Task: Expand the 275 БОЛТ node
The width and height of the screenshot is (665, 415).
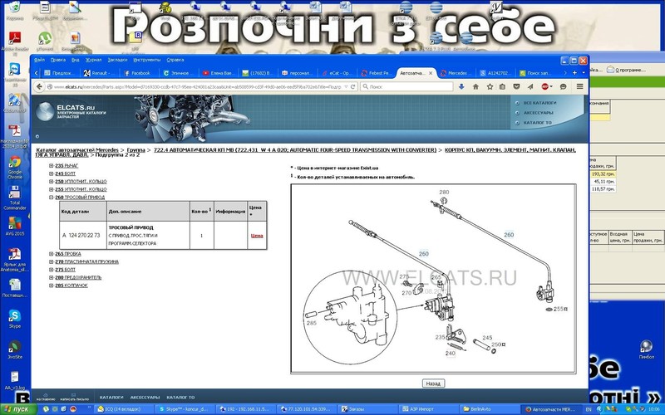Action: pos(51,269)
